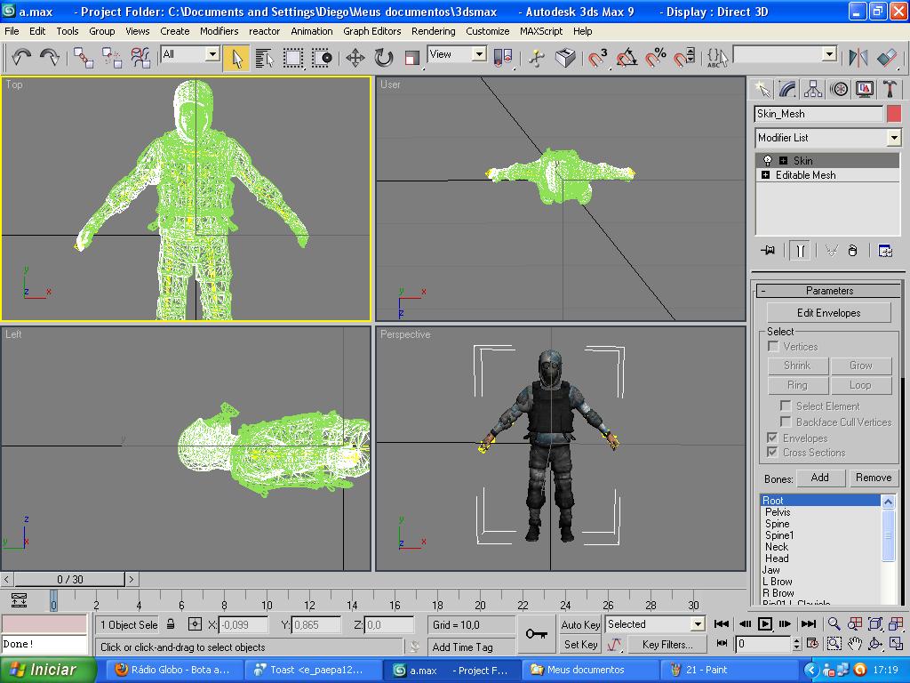
Task: Switch to the Modify command panel tab
Action: coord(787,89)
